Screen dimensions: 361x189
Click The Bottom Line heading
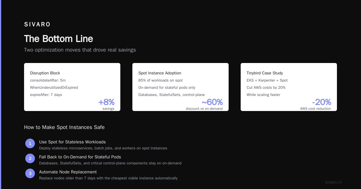click(x=58, y=39)
